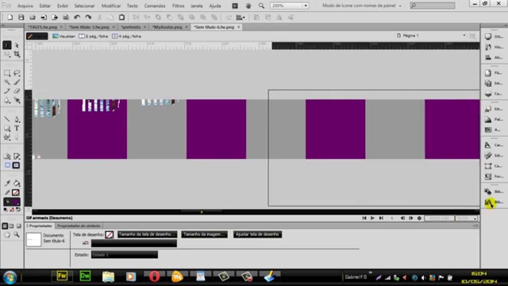Select the Paint Bucket tool

[17, 183]
